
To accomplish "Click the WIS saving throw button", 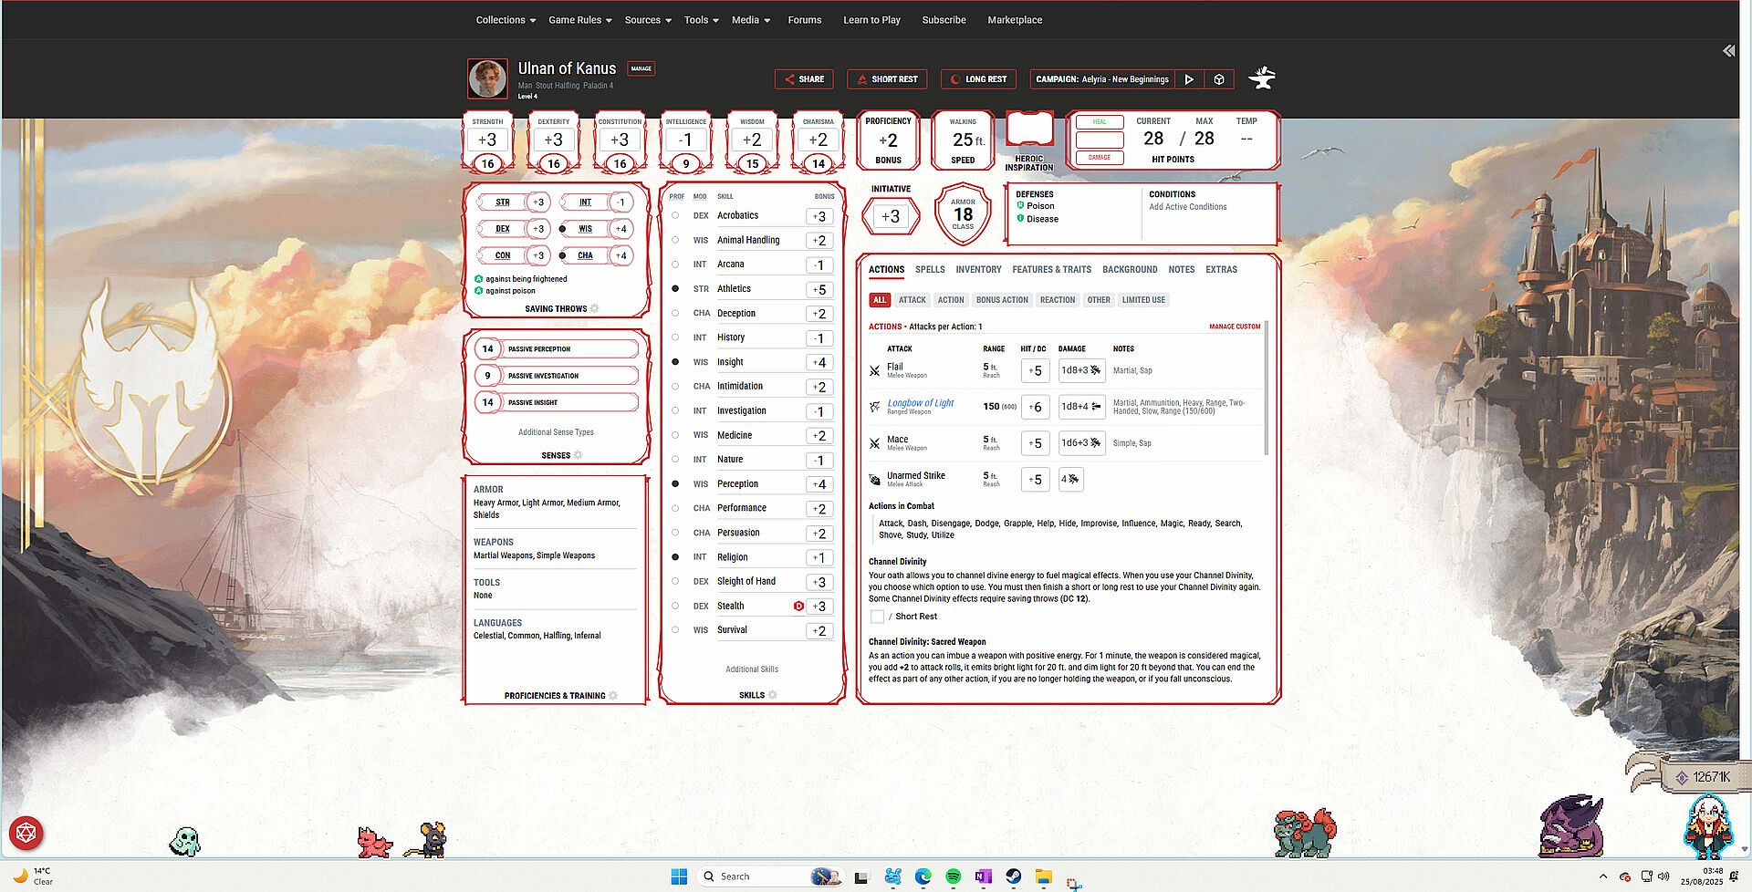I will pos(620,229).
